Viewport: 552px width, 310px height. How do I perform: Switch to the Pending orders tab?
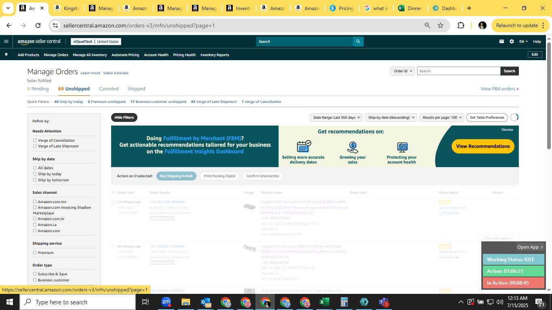pos(38,89)
